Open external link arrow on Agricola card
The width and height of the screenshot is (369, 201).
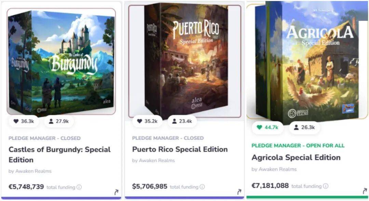pyautogui.click(x=365, y=191)
